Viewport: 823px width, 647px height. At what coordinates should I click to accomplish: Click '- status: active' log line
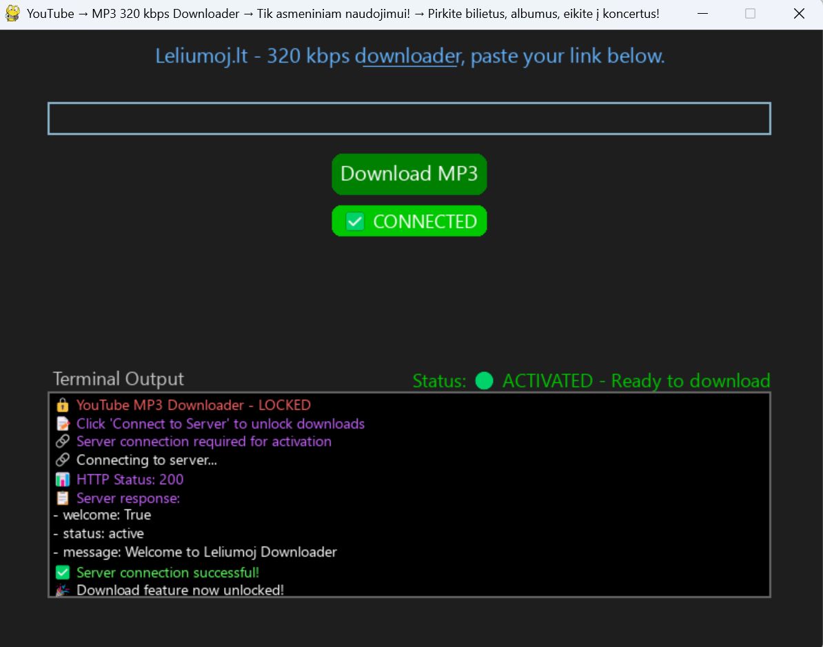pos(99,534)
